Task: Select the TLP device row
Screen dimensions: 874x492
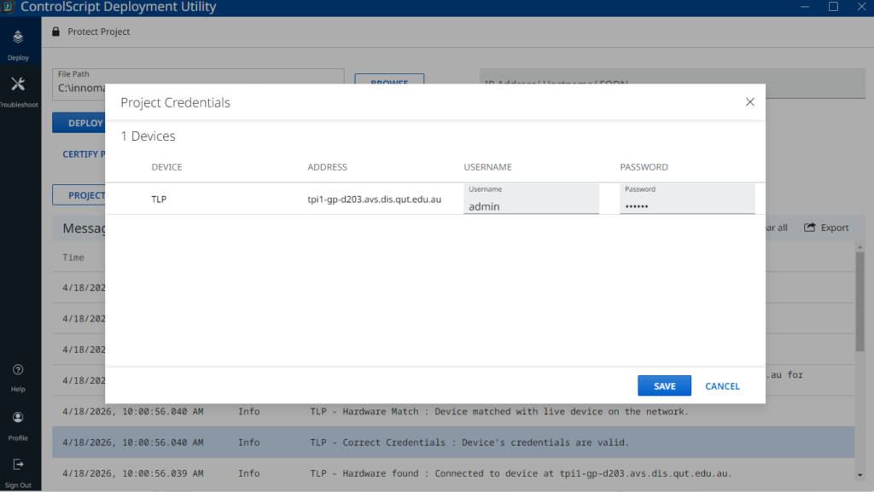Action: click(159, 200)
